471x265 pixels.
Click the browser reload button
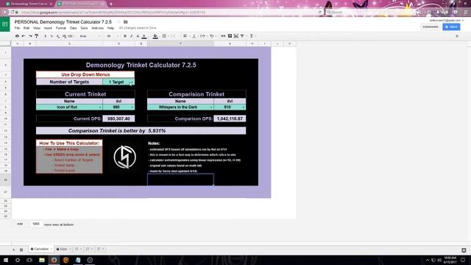pyautogui.click(x=319, y=13)
